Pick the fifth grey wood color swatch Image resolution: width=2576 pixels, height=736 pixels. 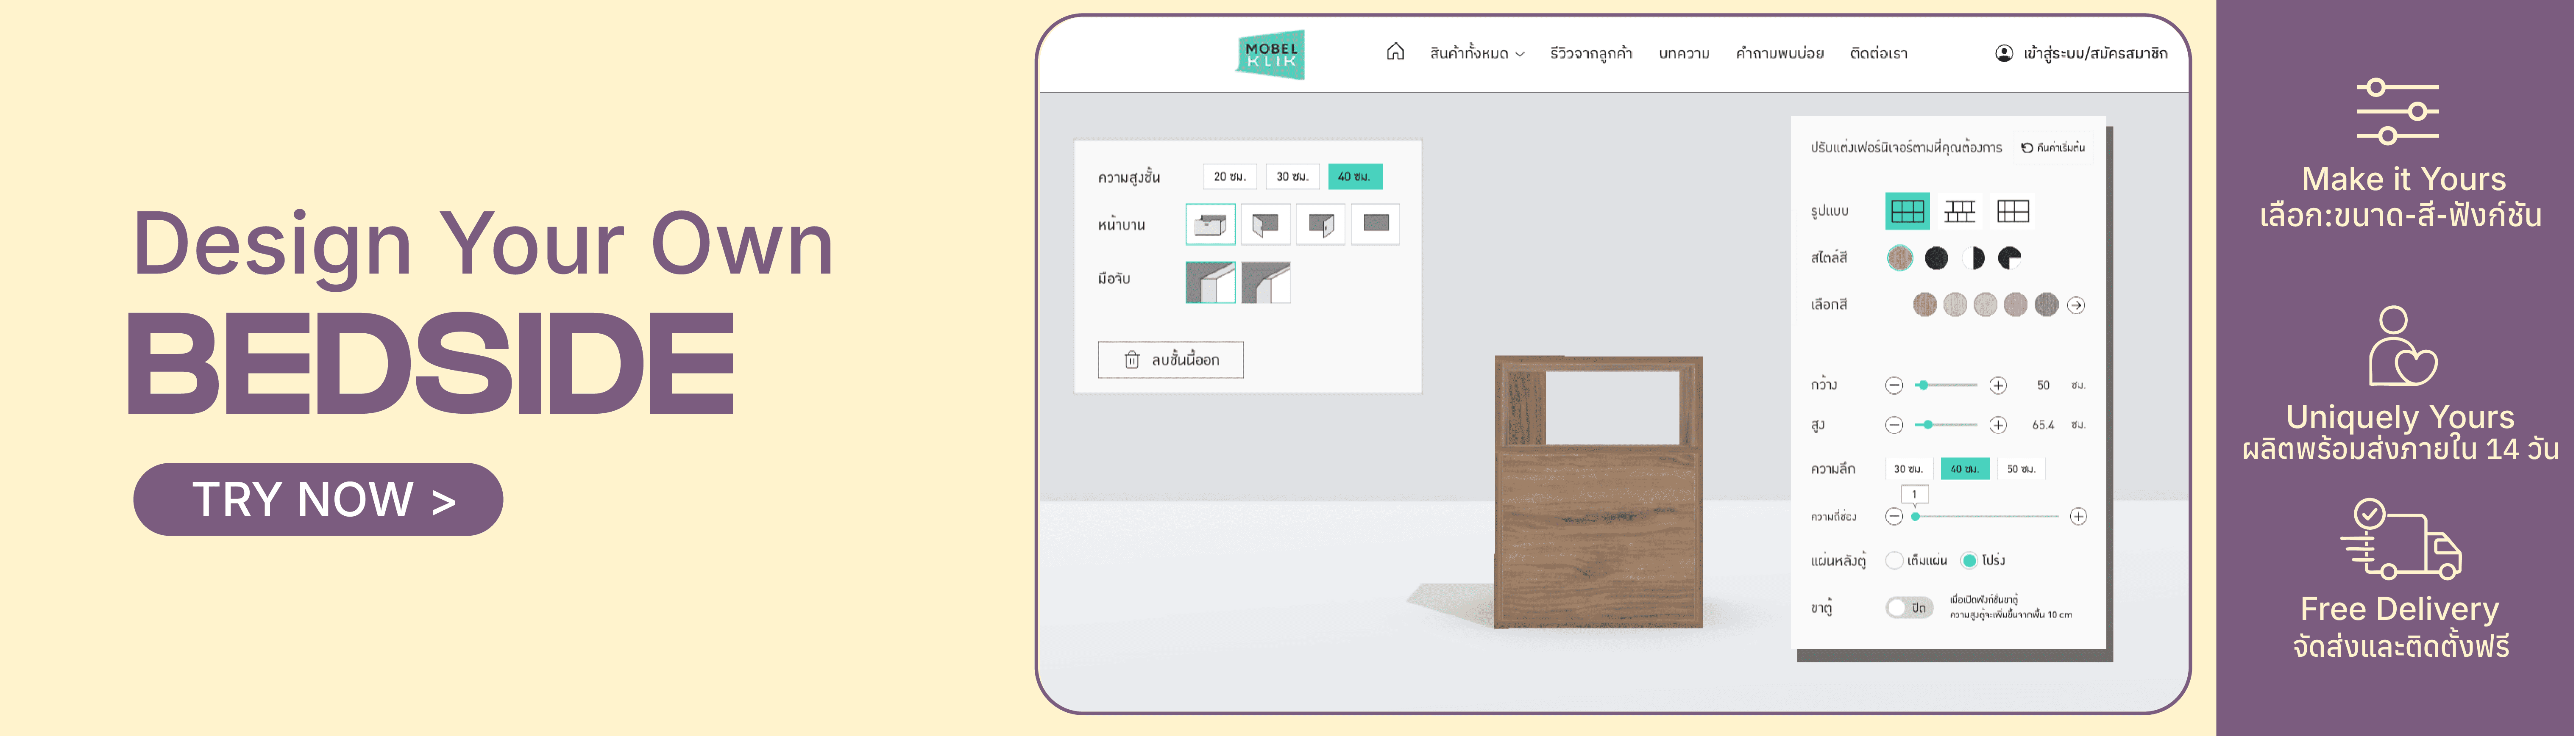[x=2047, y=304]
